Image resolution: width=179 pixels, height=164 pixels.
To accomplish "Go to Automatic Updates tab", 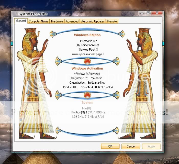I will [x=93, y=21].
